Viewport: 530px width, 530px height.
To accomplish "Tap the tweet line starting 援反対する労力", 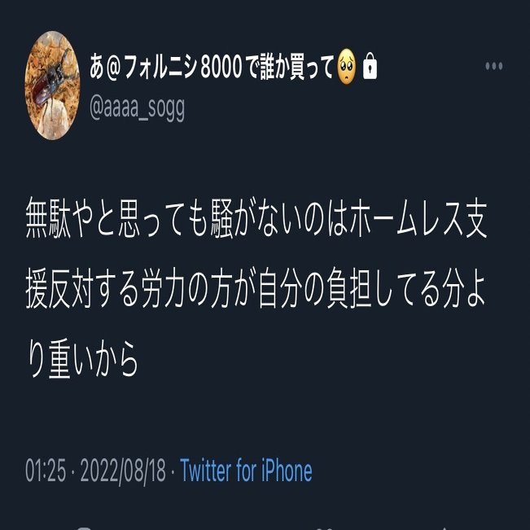I will point(256,288).
